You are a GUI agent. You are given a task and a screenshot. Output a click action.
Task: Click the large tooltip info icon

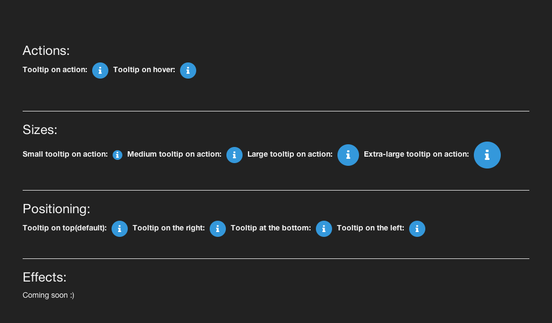click(x=348, y=155)
